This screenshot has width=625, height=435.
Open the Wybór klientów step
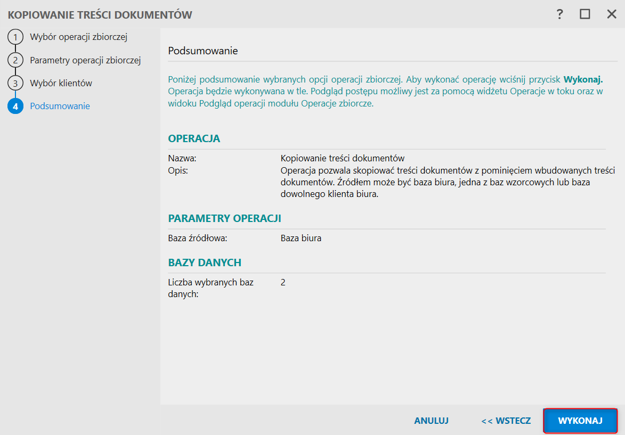(61, 83)
